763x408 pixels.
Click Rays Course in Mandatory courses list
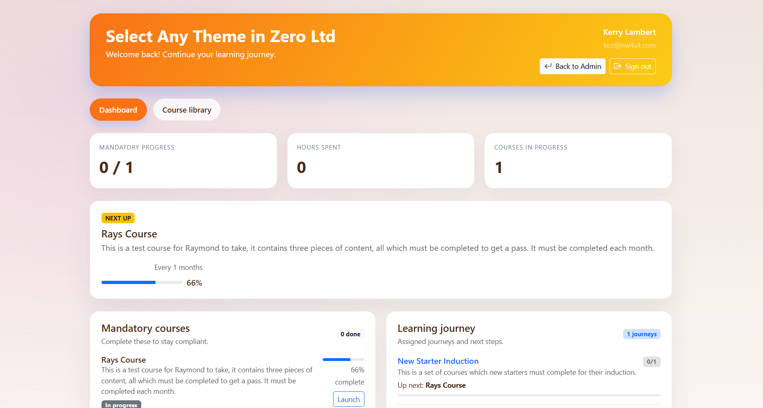(123, 360)
